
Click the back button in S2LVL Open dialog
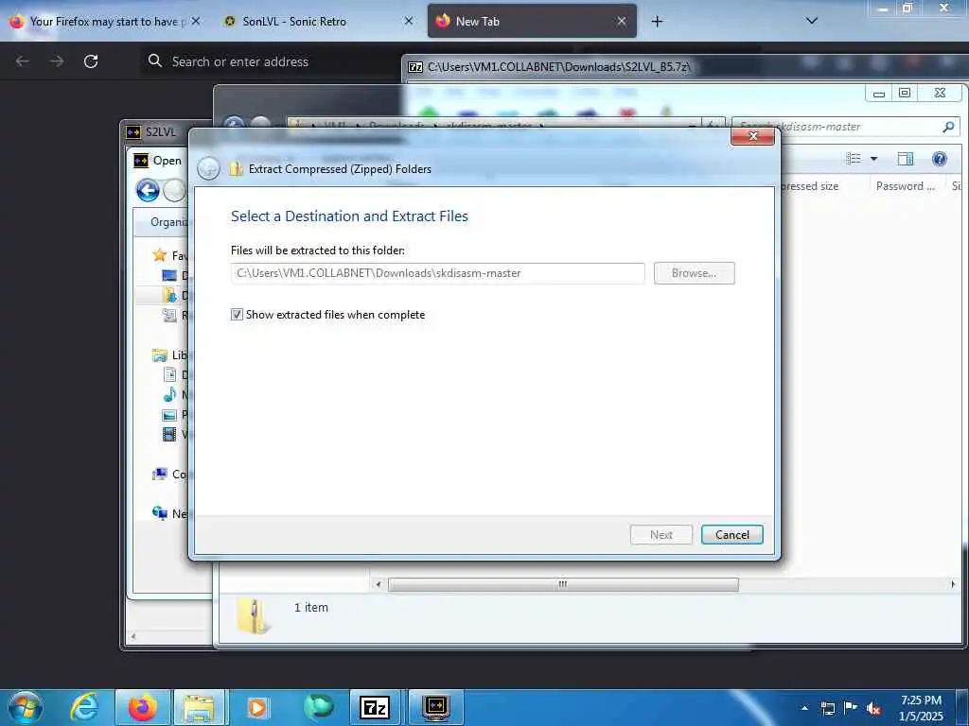[148, 190]
